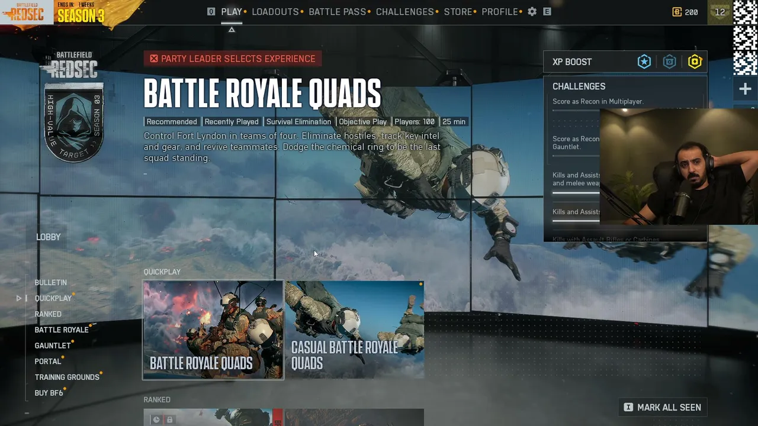Click the red X icon on party leader banner
The height and width of the screenshot is (426, 758).
[154, 59]
